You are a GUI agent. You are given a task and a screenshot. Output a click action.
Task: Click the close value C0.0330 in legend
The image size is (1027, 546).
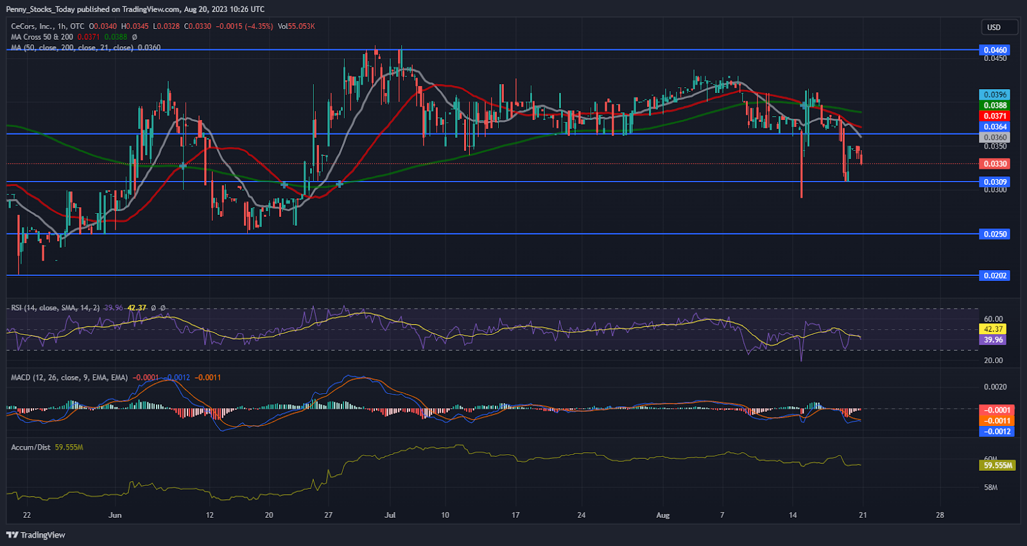pyautogui.click(x=198, y=26)
